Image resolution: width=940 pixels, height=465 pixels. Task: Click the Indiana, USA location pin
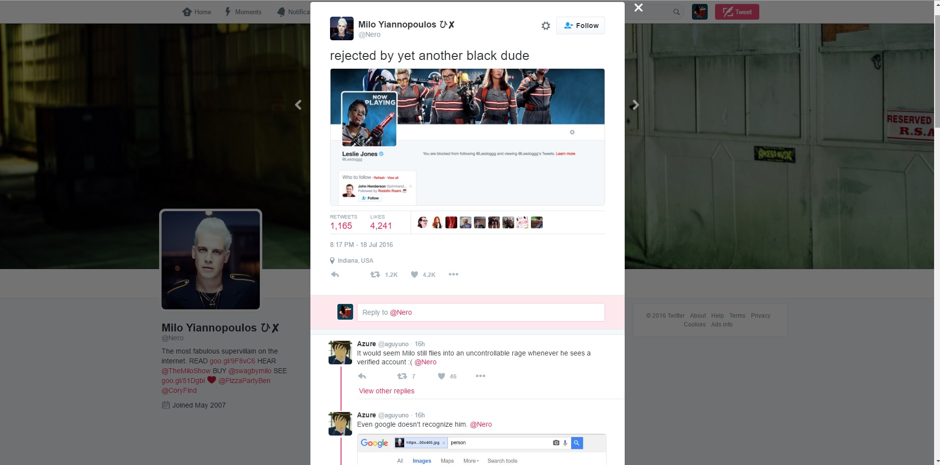332,261
